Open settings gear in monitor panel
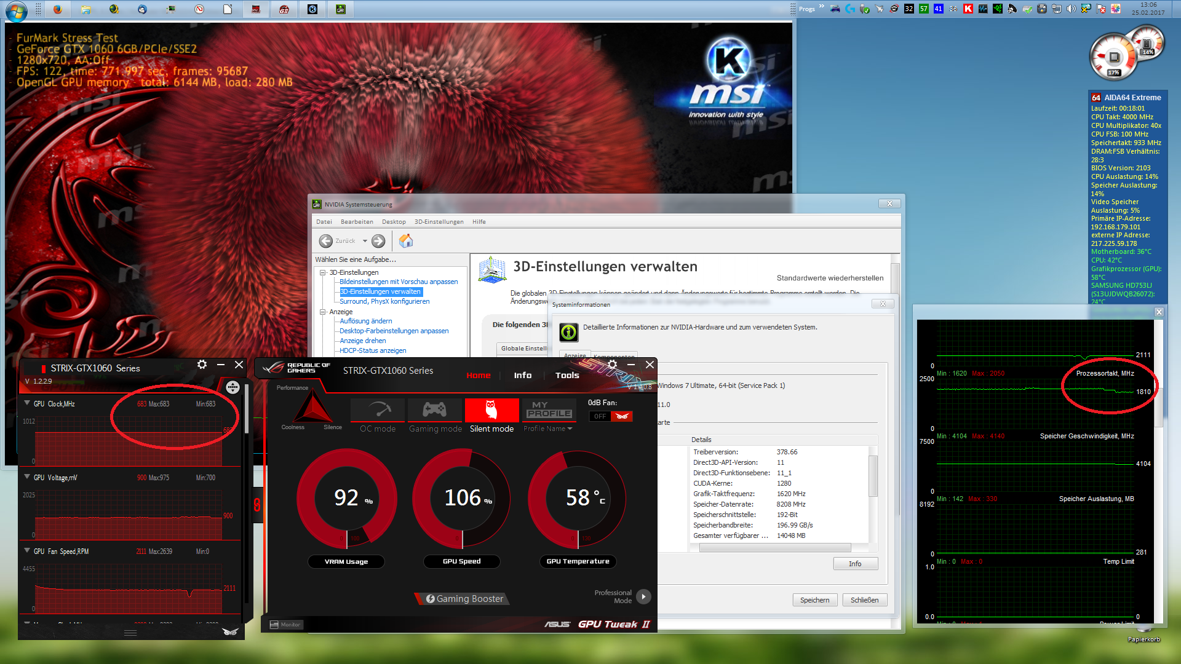1181x664 pixels. tap(202, 365)
